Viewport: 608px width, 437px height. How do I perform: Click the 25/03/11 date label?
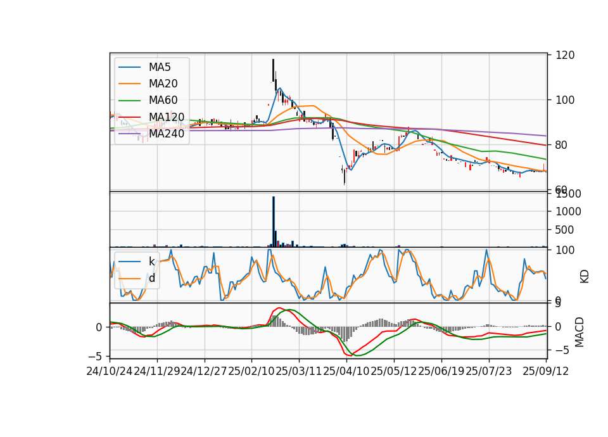click(x=299, y=371)
